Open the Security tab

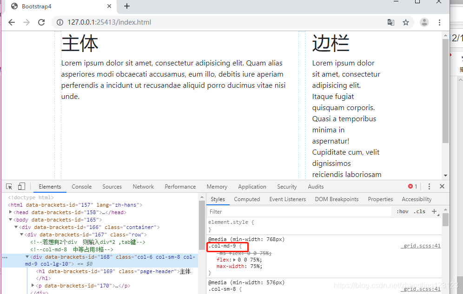pyautogui.click(x=287, y=187)
